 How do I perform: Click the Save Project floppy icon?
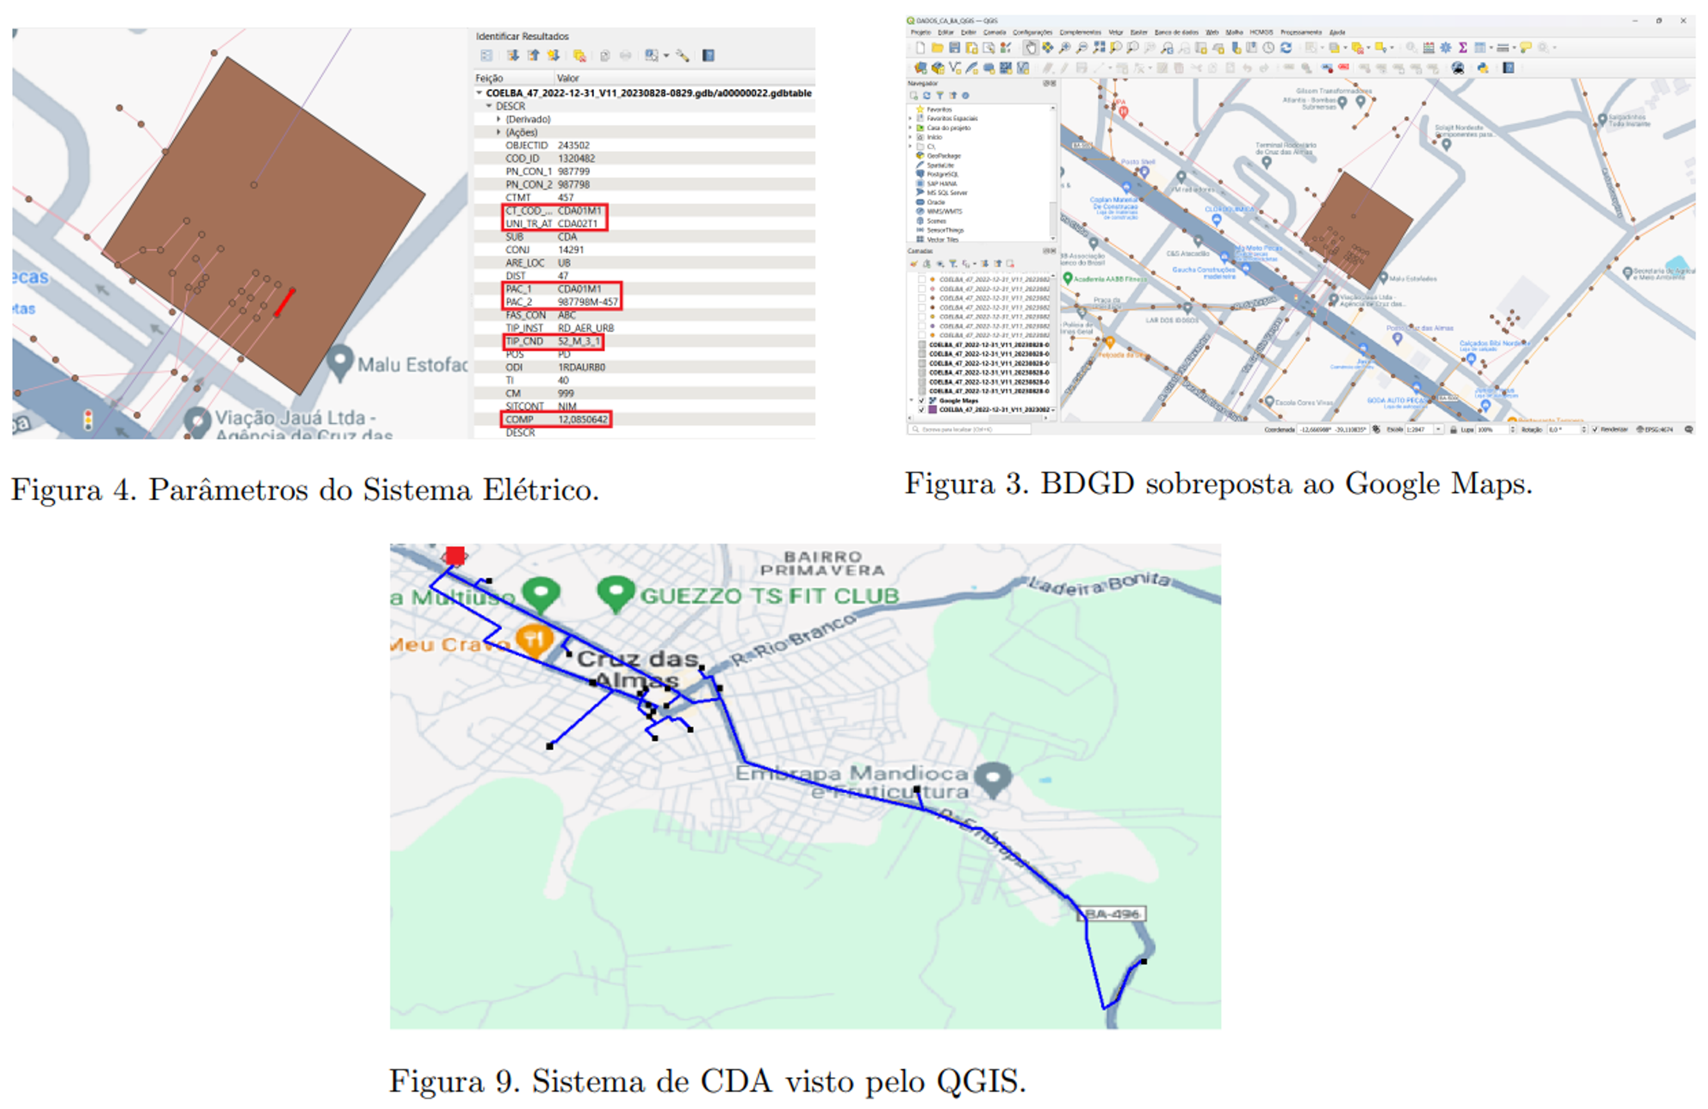tap(954, 48)
